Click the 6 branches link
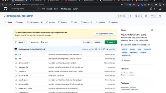 [34, 42]
